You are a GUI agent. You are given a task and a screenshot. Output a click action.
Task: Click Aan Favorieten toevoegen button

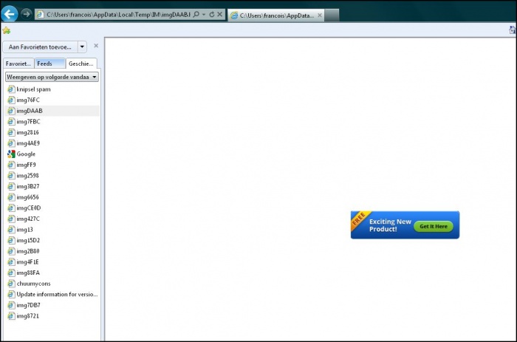click(x=40, y=47)
